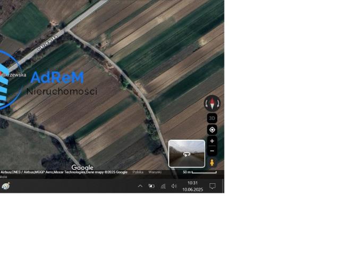
Task: Open the battery status icon
Action: pos(151,186)
